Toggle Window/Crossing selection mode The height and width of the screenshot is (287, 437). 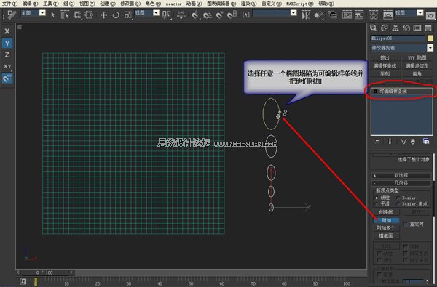(x=89, y=15)
